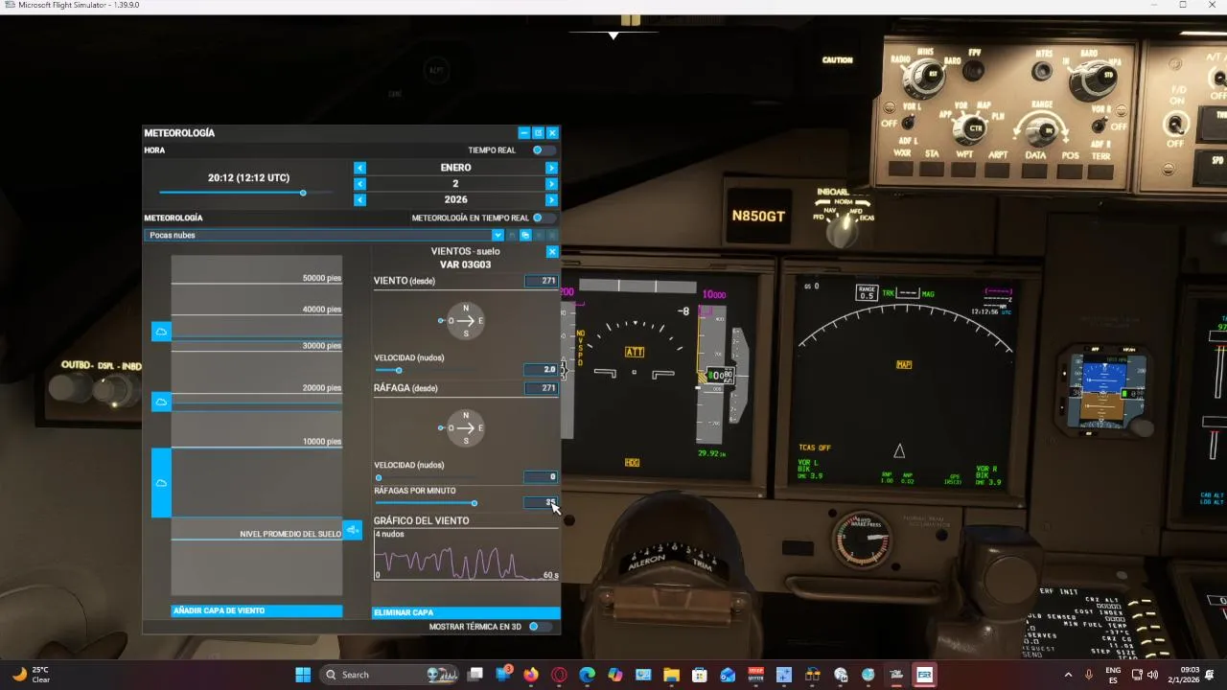The width and height of the screenshot is (1227, 690).
Task: Push the TERR button on EFIS panel
Action: click(1100, 173)
